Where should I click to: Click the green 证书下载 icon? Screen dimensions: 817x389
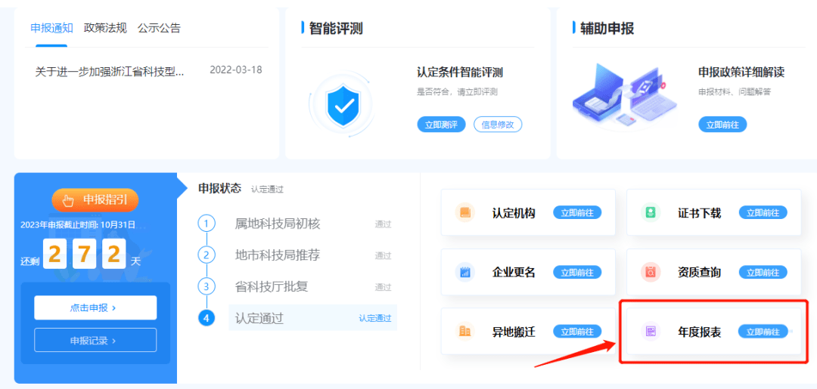(x=651, y=213)
